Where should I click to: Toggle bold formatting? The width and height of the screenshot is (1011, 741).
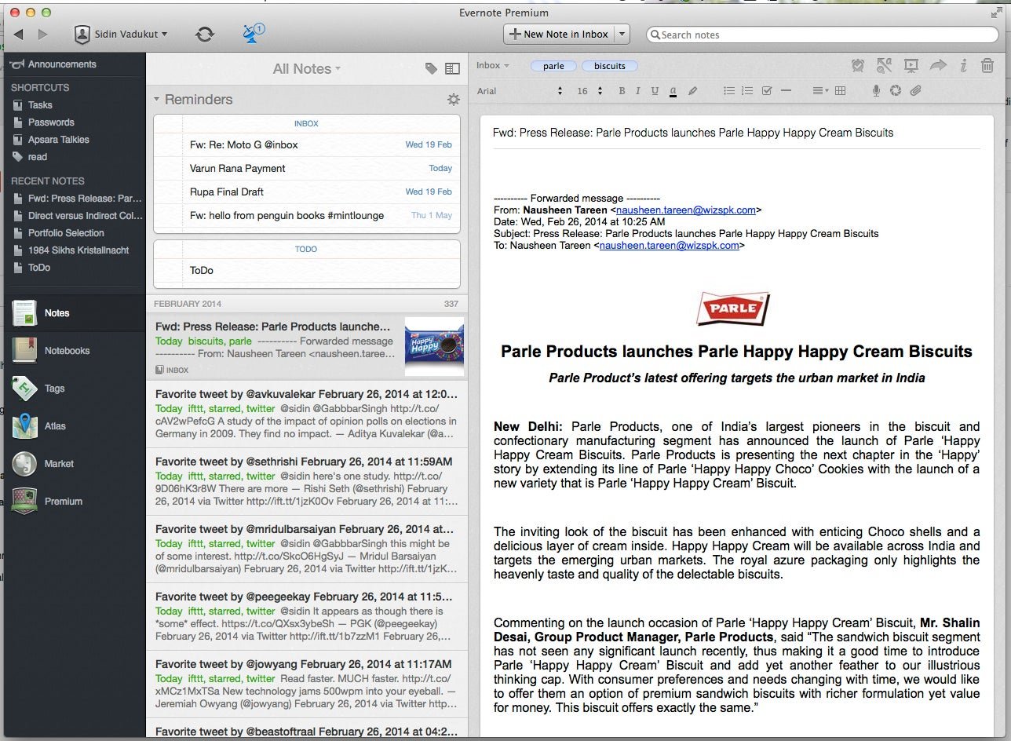coord(622,91)
